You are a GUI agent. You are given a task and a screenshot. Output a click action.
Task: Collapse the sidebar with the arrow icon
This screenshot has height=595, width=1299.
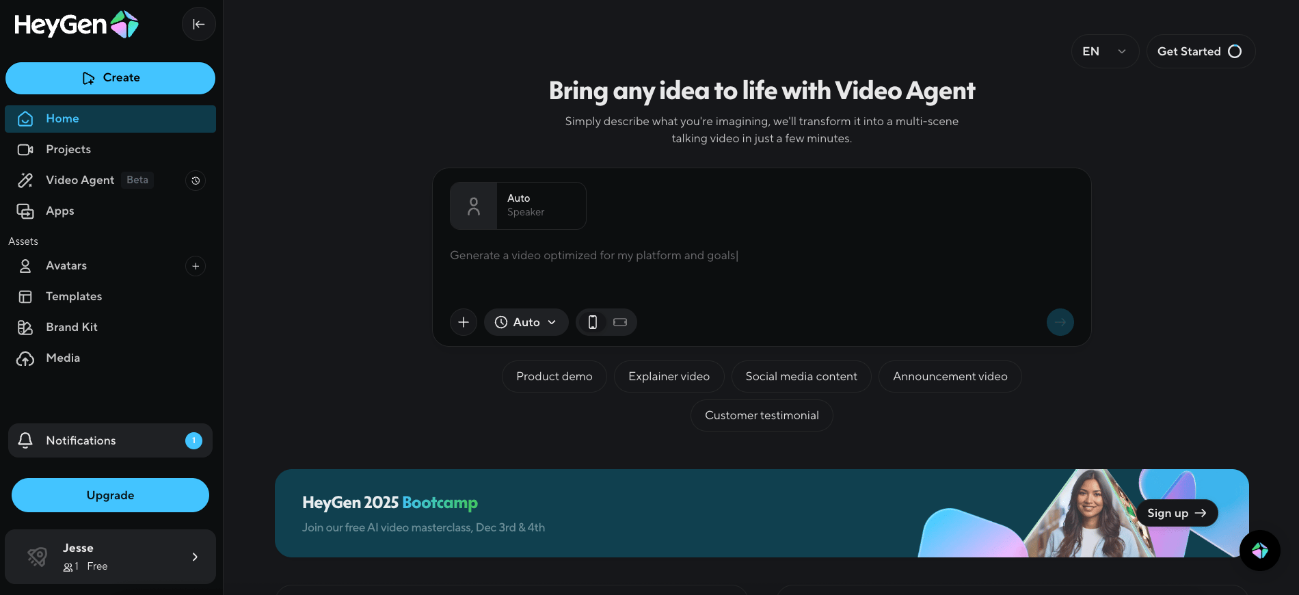pos(198,25)
